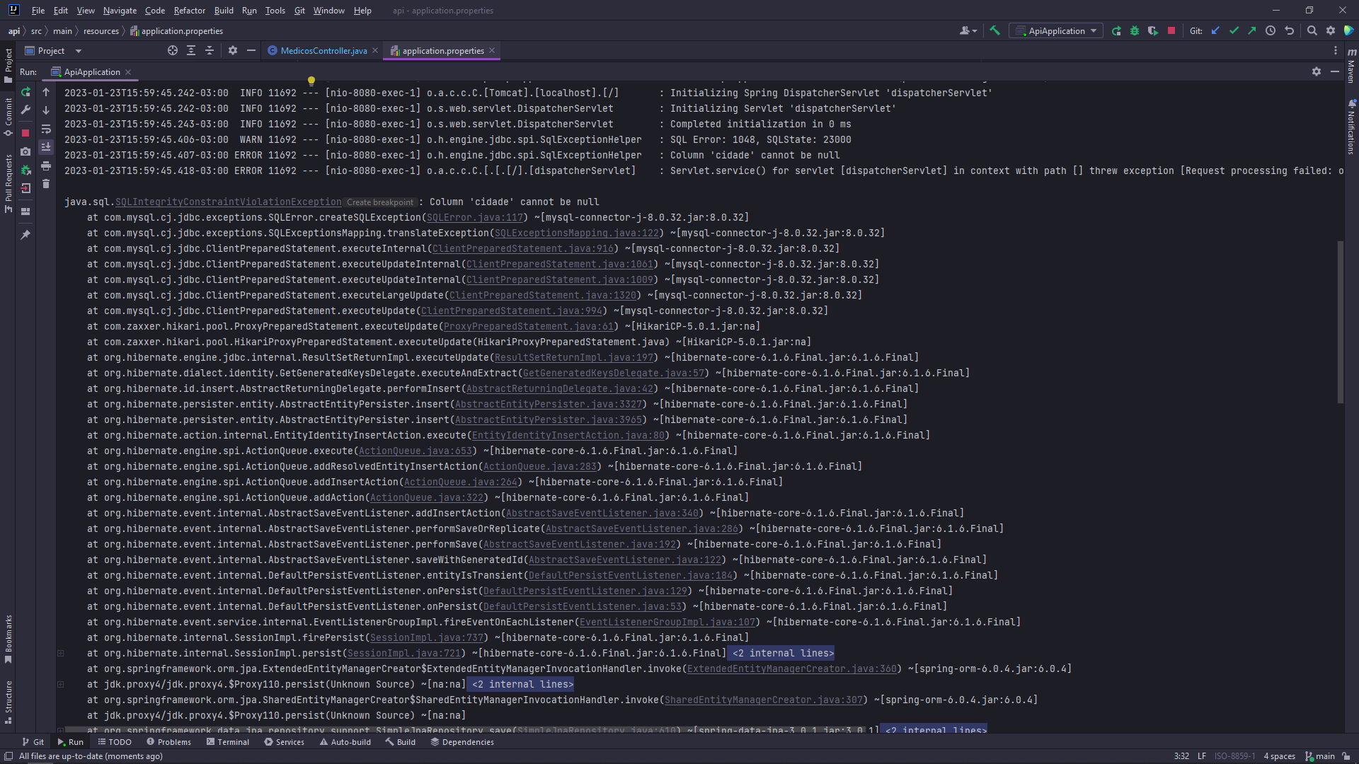Open Project panel options gear
The width and height of the screenshot is (1359, 764).
(x=233, y=50)
